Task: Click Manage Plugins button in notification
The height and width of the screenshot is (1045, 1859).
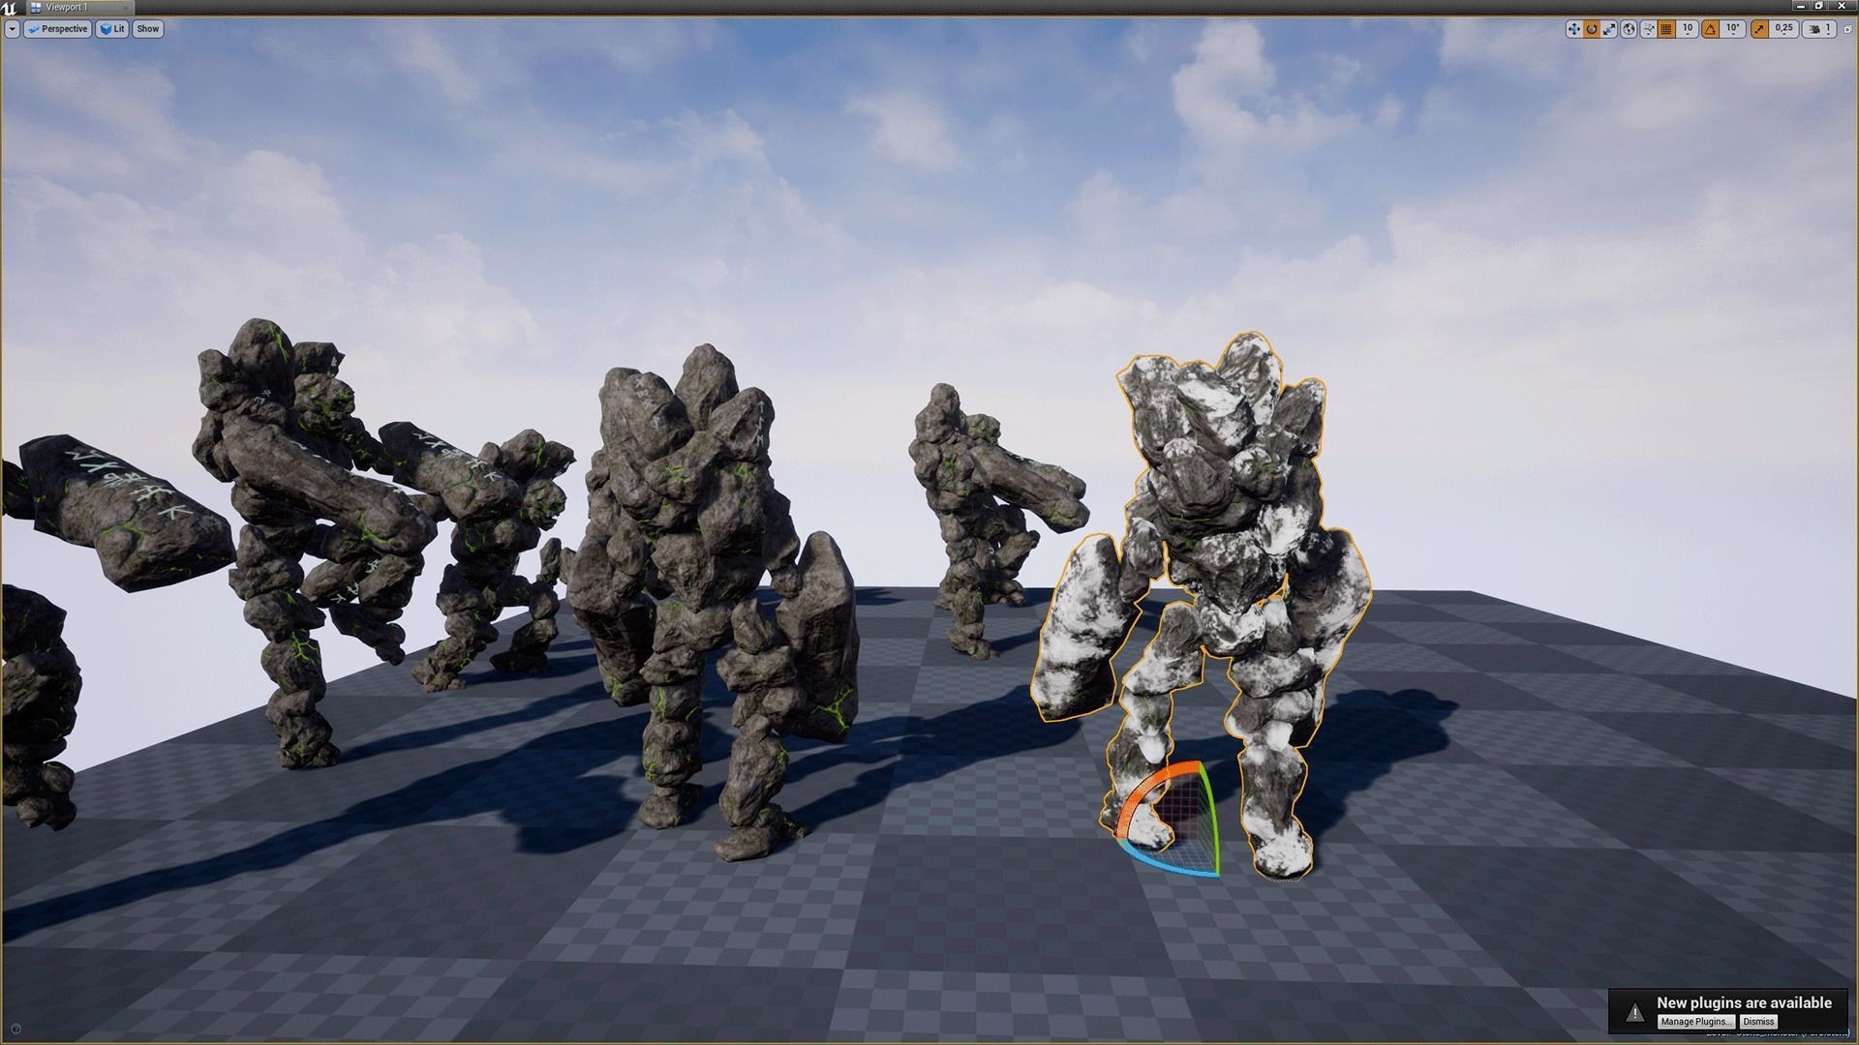Action: [x=1695, y=1022]
